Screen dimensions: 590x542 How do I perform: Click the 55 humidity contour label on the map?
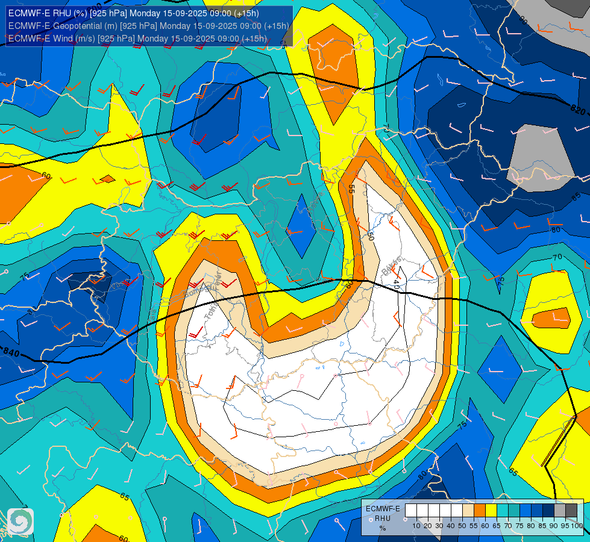351,188
